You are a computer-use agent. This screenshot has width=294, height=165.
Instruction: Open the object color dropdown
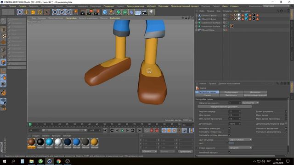pos(240,140)
